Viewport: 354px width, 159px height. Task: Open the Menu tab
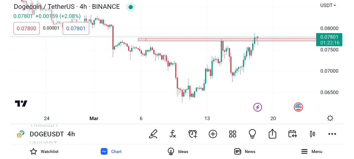pyautogui.click(x=312, y=152)
